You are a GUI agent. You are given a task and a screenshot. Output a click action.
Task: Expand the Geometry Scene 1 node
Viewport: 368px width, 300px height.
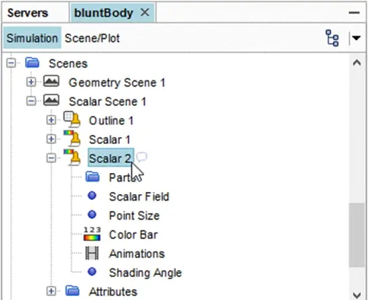point(31,82)
